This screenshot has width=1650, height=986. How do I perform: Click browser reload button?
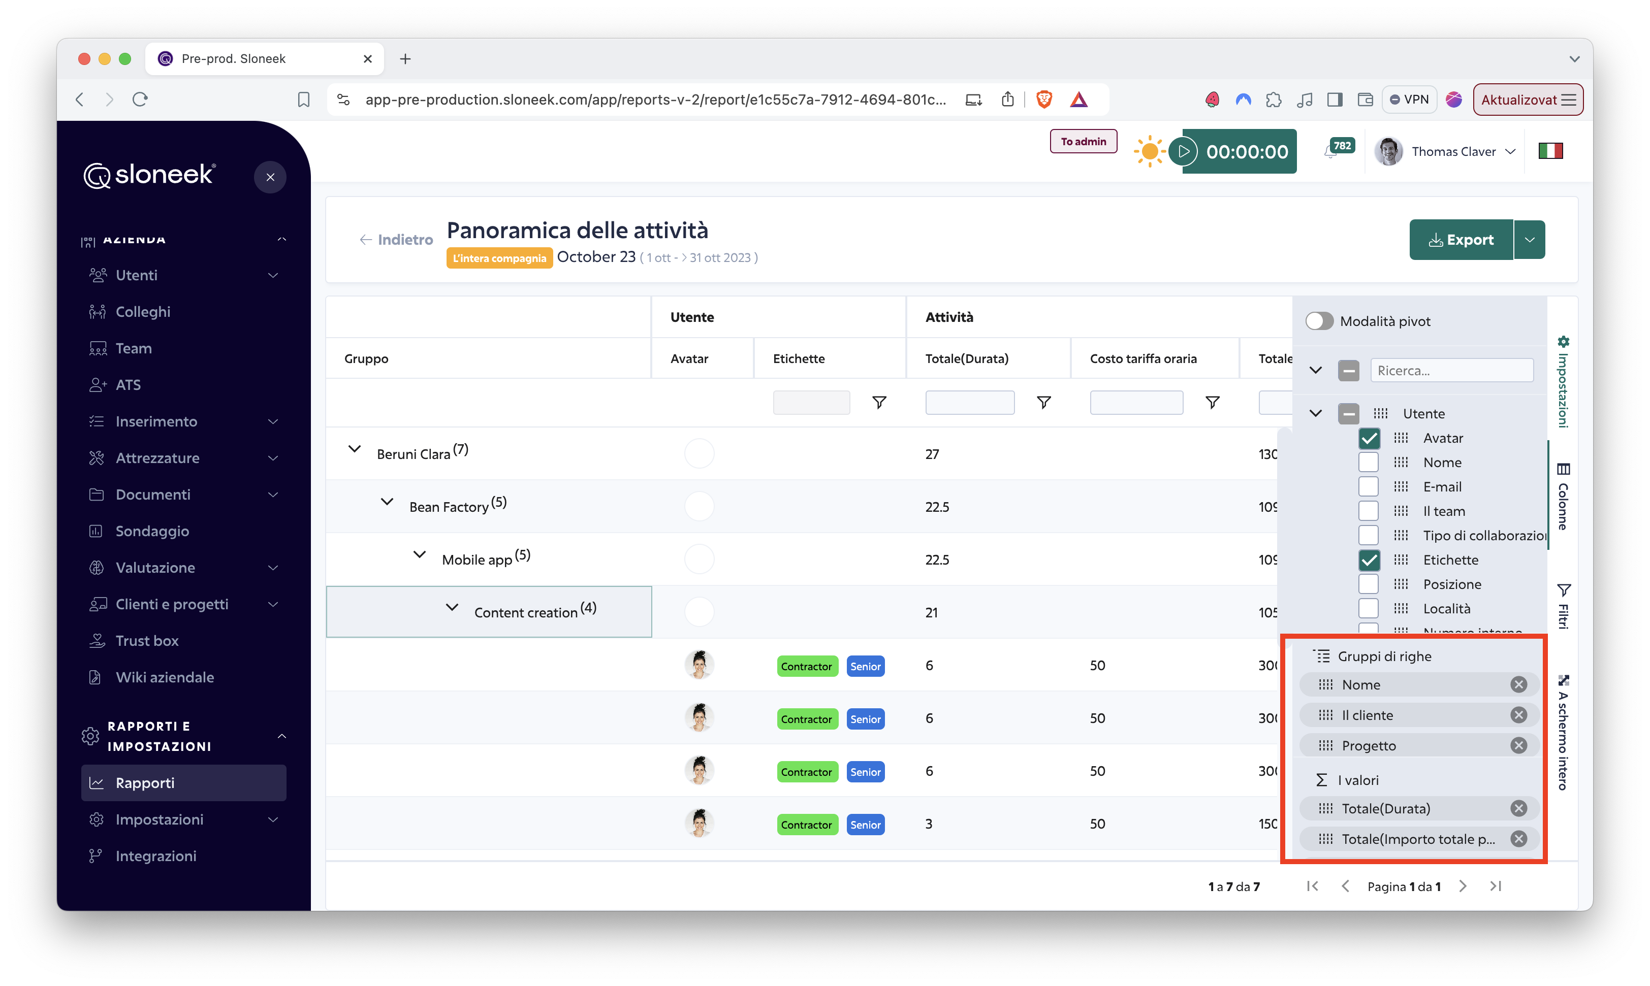tap(140, 100)
